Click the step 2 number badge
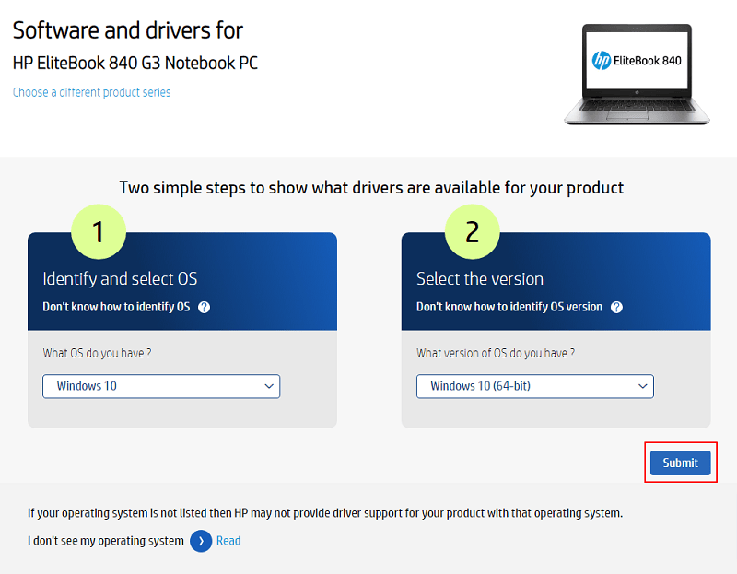Image resolution: width=737 pixels, height=574 pixels. 473,231
